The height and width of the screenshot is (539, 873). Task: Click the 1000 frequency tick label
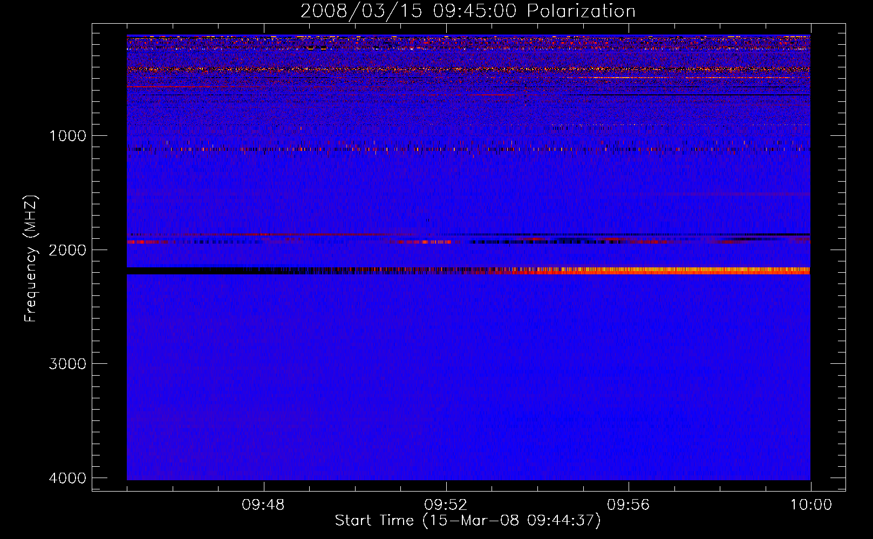pyautogui.click(x=67, y=136)
